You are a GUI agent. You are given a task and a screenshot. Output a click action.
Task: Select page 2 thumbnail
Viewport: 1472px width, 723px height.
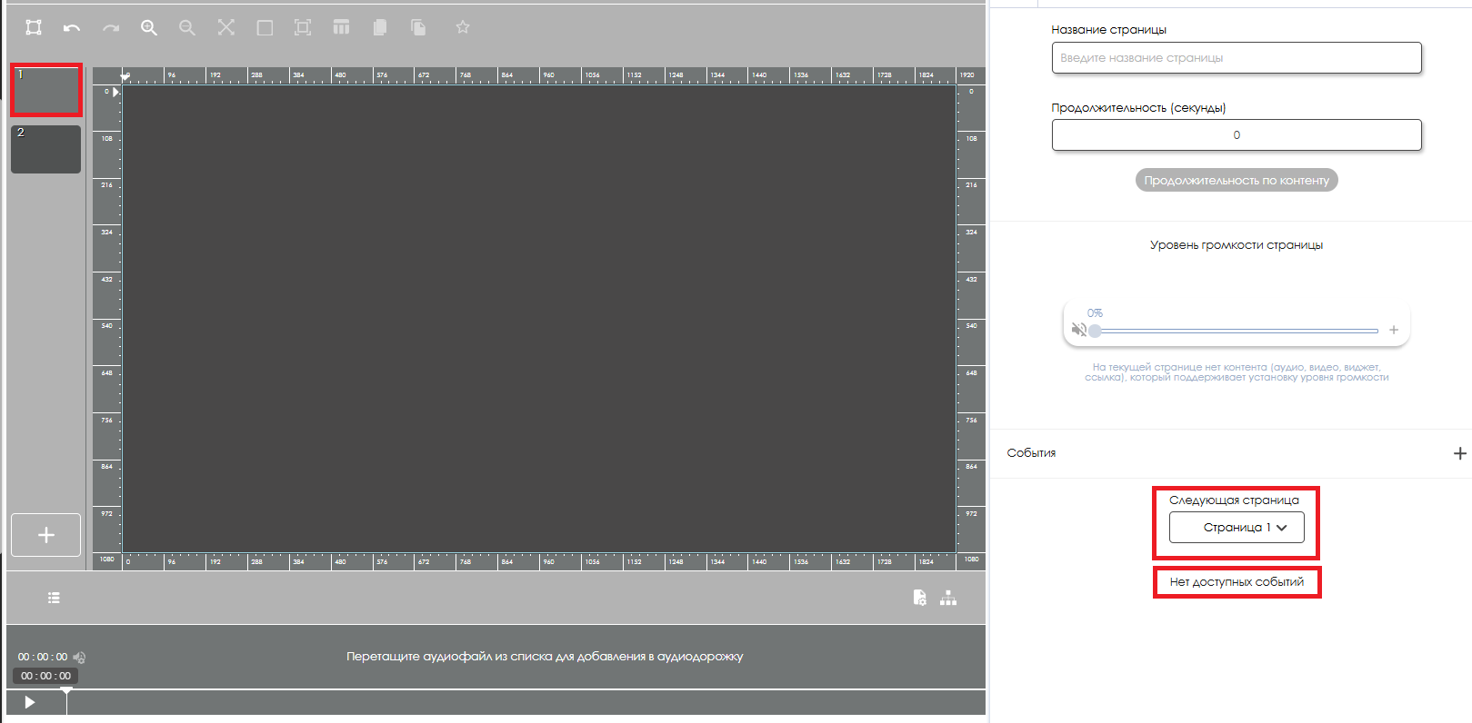pos(45,149)
